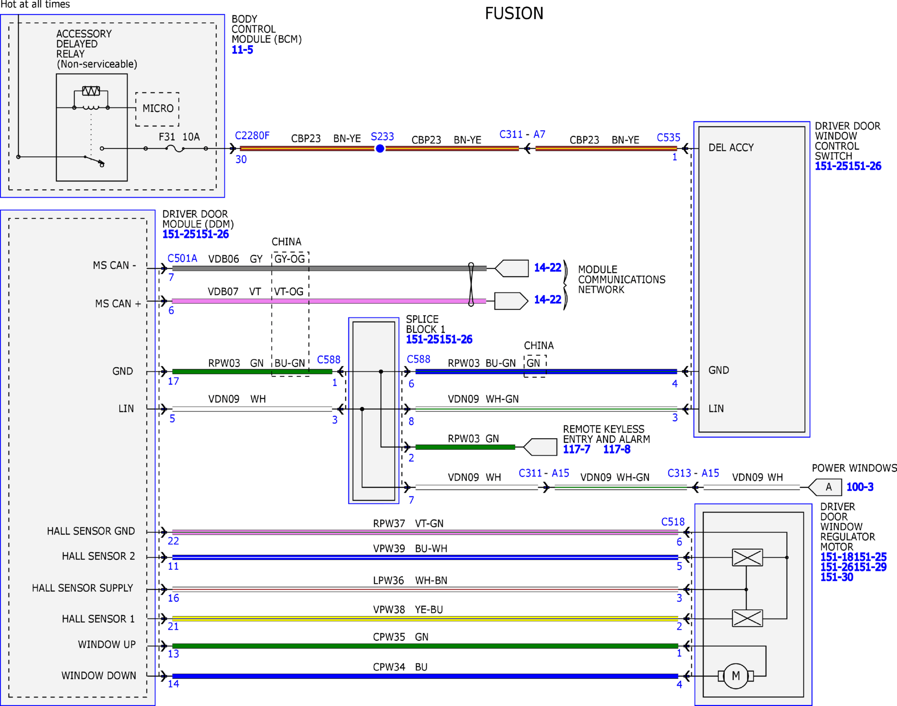Screen dimensions: 897x706
Task: Click the DEL ACCY pin label
Action: pyautogui.click(x=731, y=147)
